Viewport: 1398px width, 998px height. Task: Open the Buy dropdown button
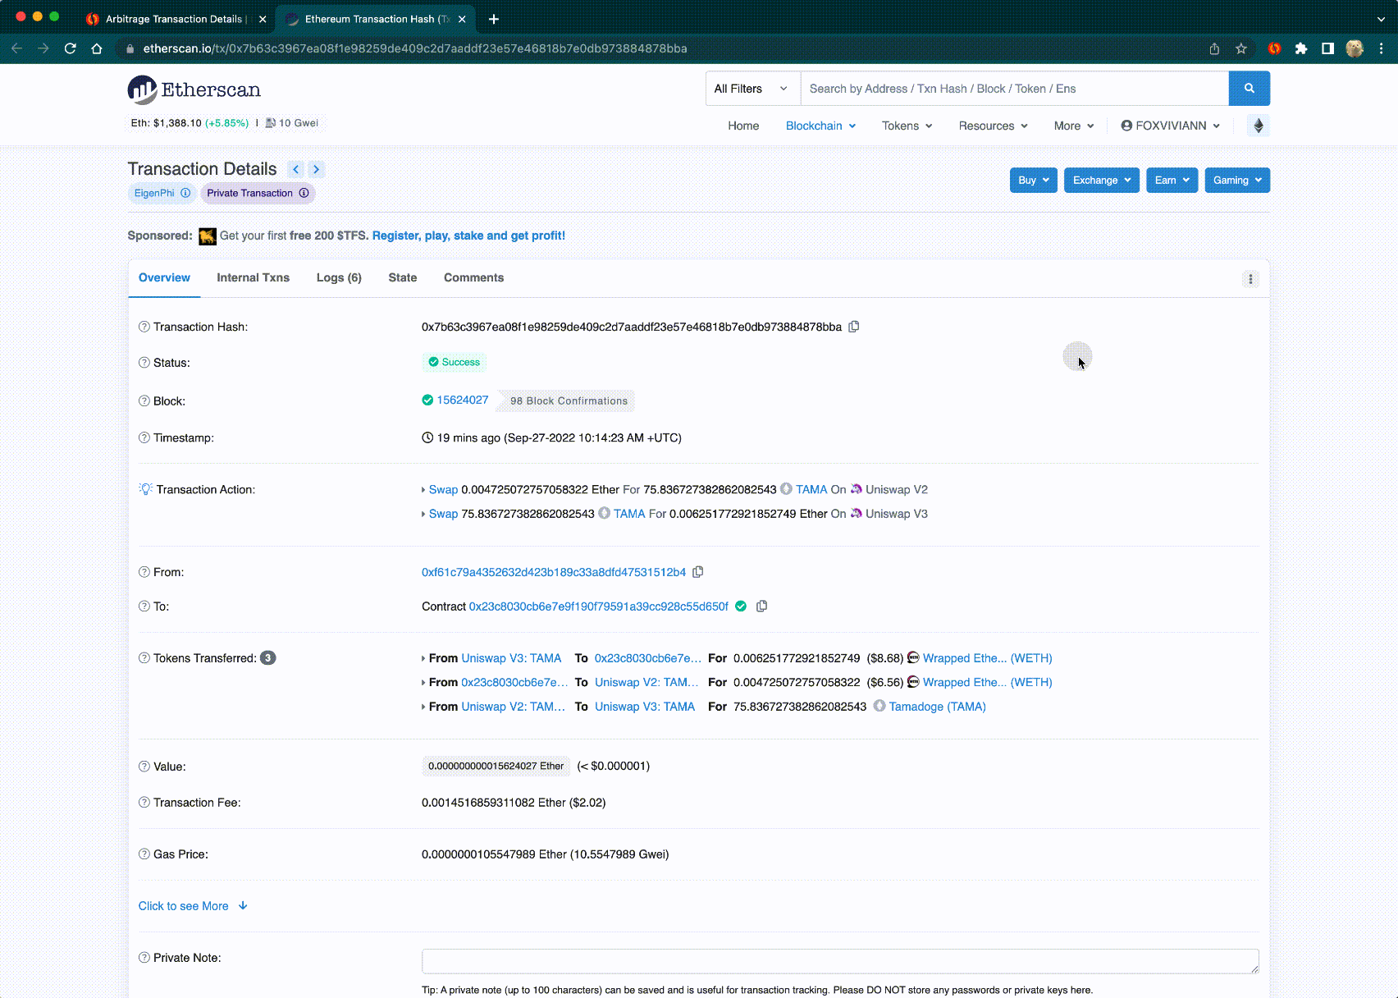(x=1033, y=181)
